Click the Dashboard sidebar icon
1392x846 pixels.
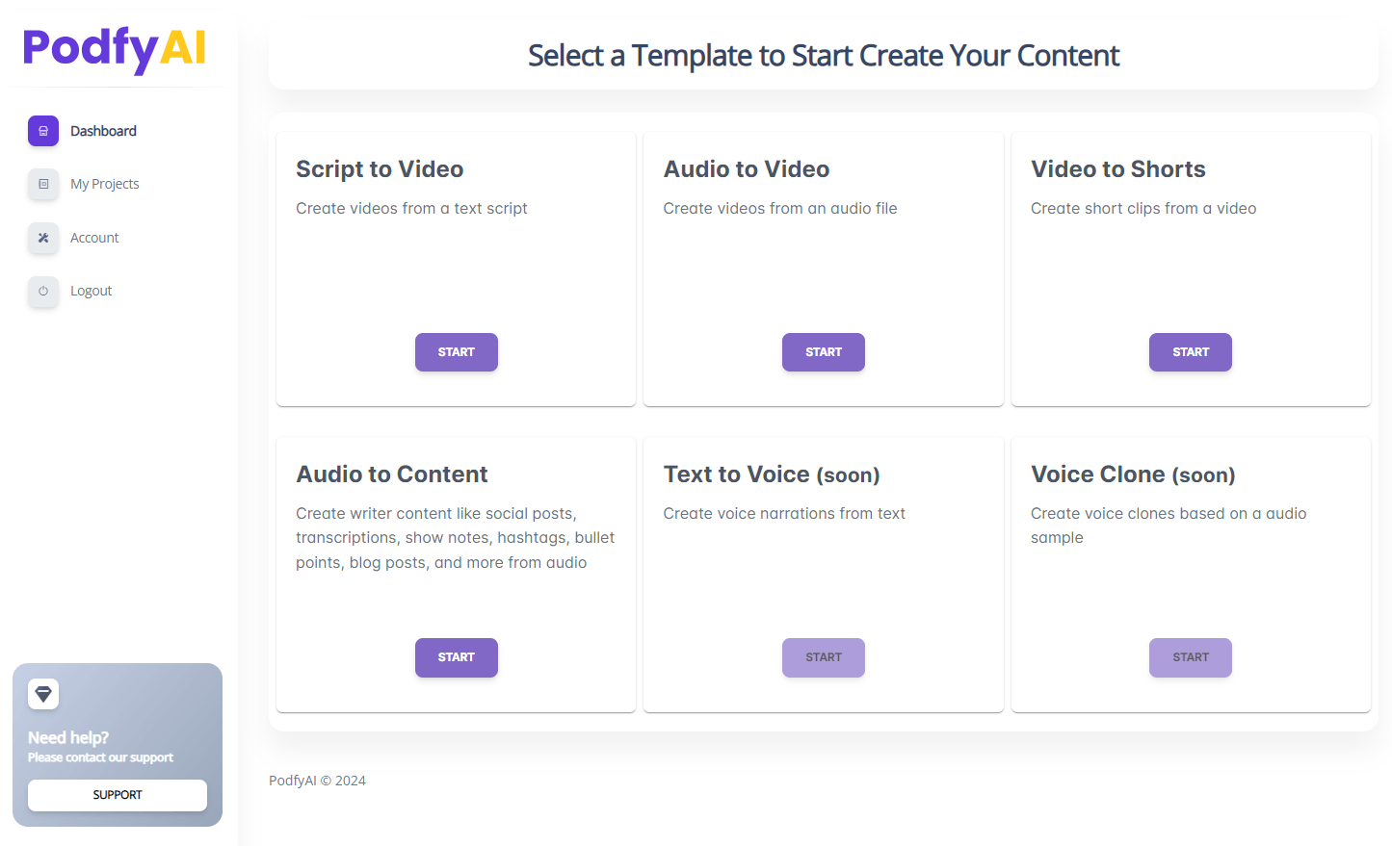43,131
